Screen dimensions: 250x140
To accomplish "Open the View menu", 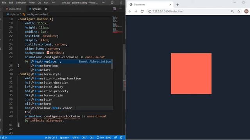I will tap(32, 3).
